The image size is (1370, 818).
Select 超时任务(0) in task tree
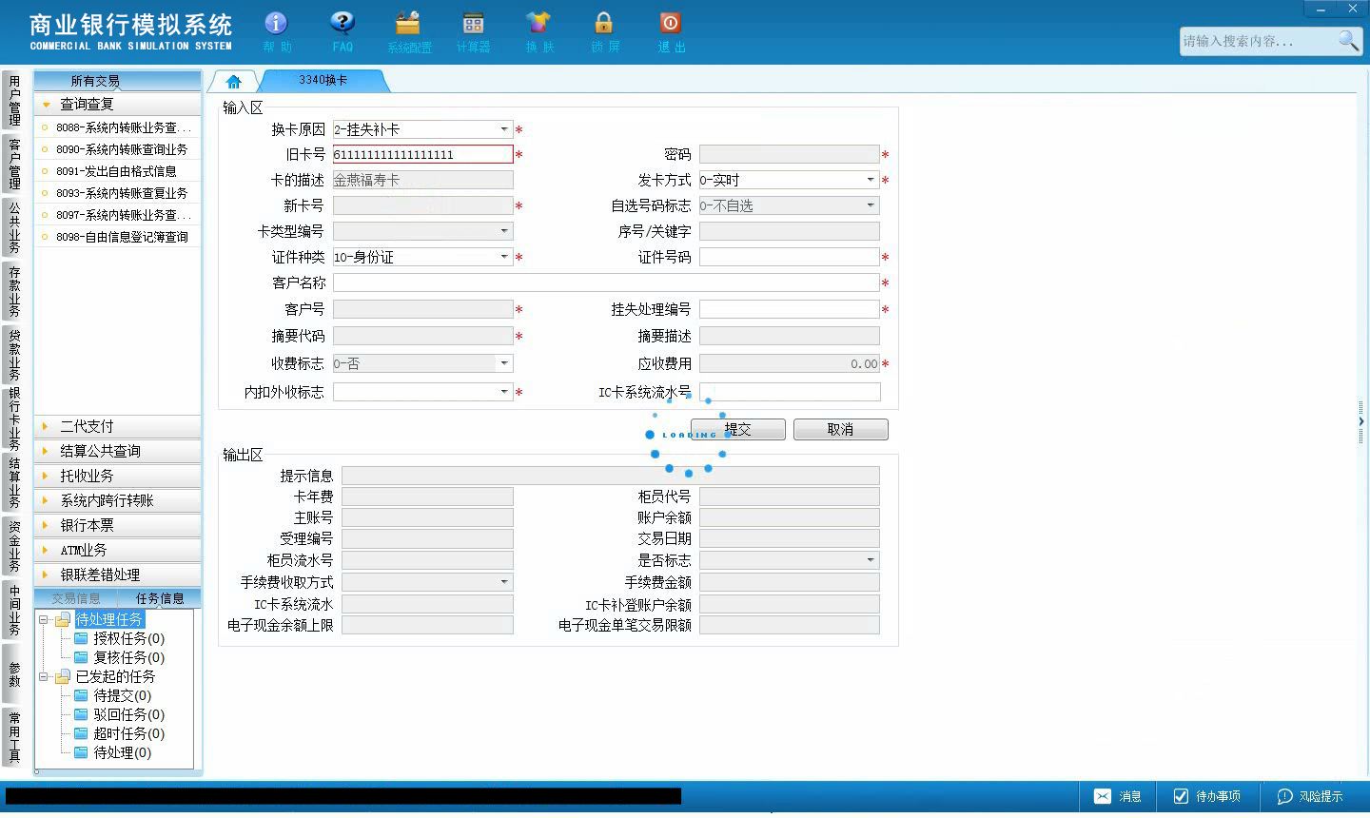tap(128, 733)
